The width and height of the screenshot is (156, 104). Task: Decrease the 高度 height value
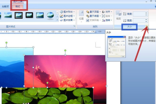point(146,15)
